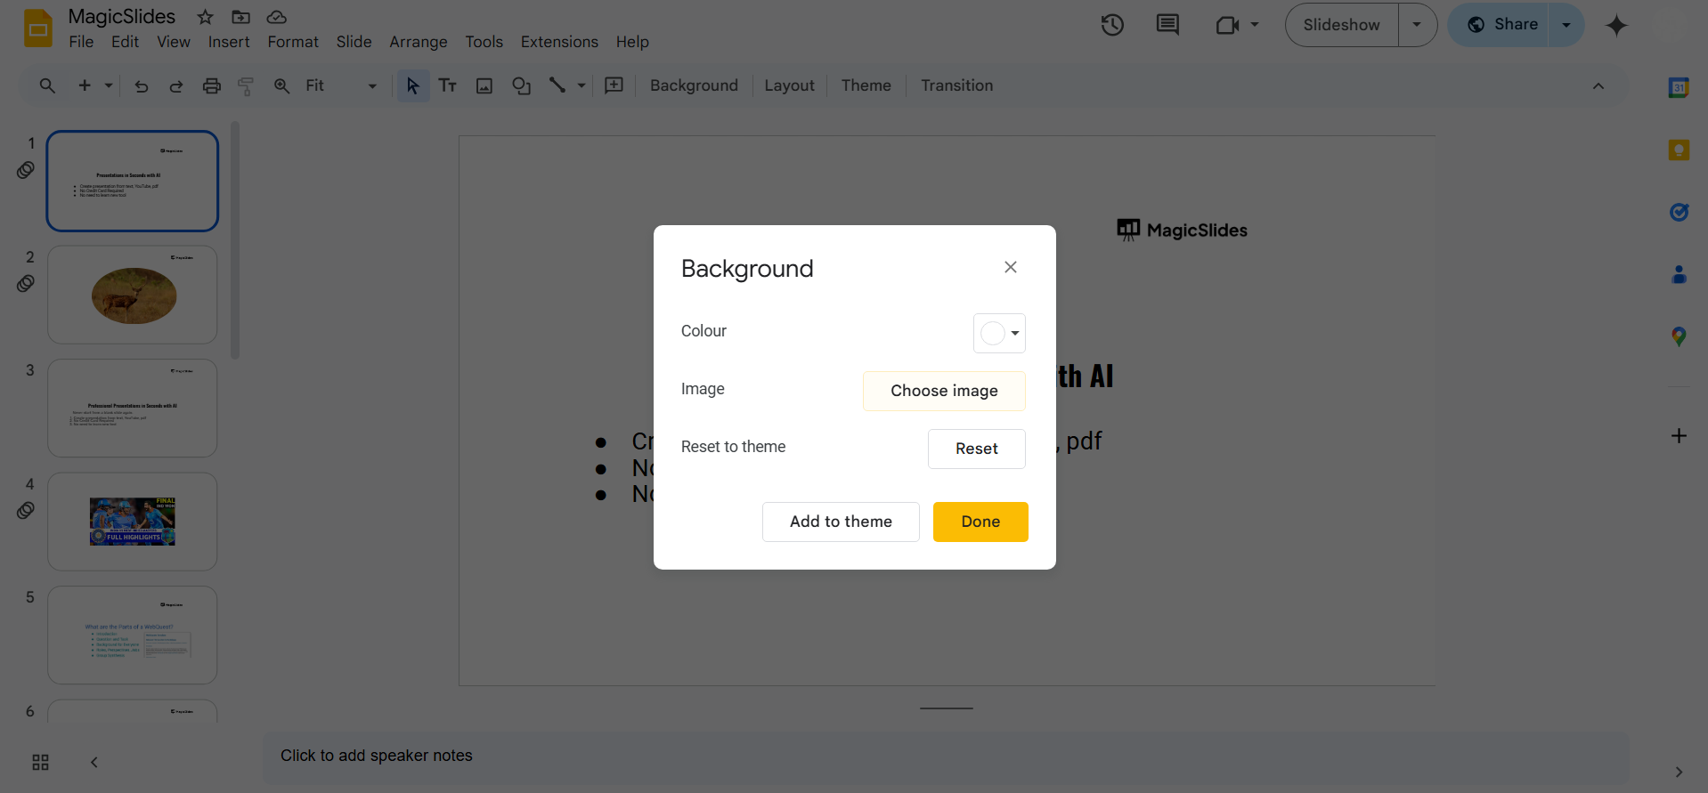
Task: Hide the menus with the up chevron
Action: (1598, 85)
